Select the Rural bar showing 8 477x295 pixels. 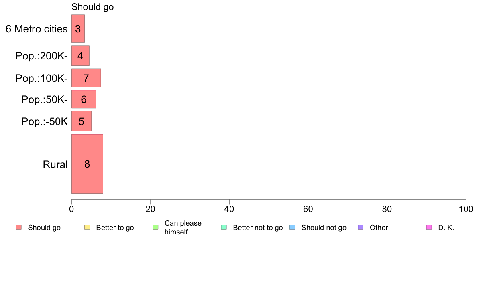point(87,164)
